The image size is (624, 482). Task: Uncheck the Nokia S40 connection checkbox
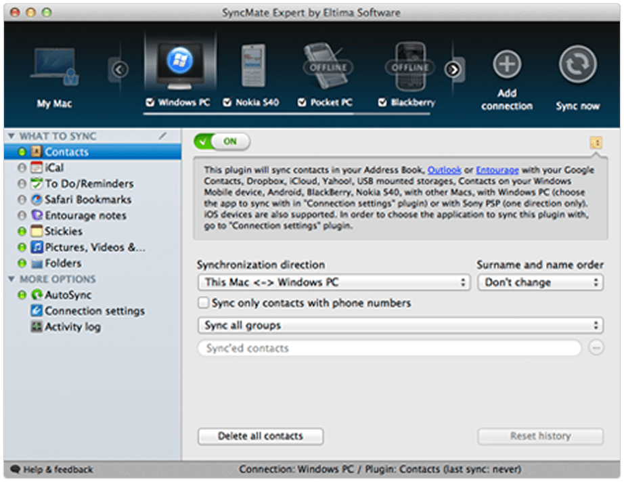(x=227, y=103)
